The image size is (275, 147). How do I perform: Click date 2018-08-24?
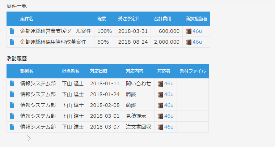click(133, 42)
